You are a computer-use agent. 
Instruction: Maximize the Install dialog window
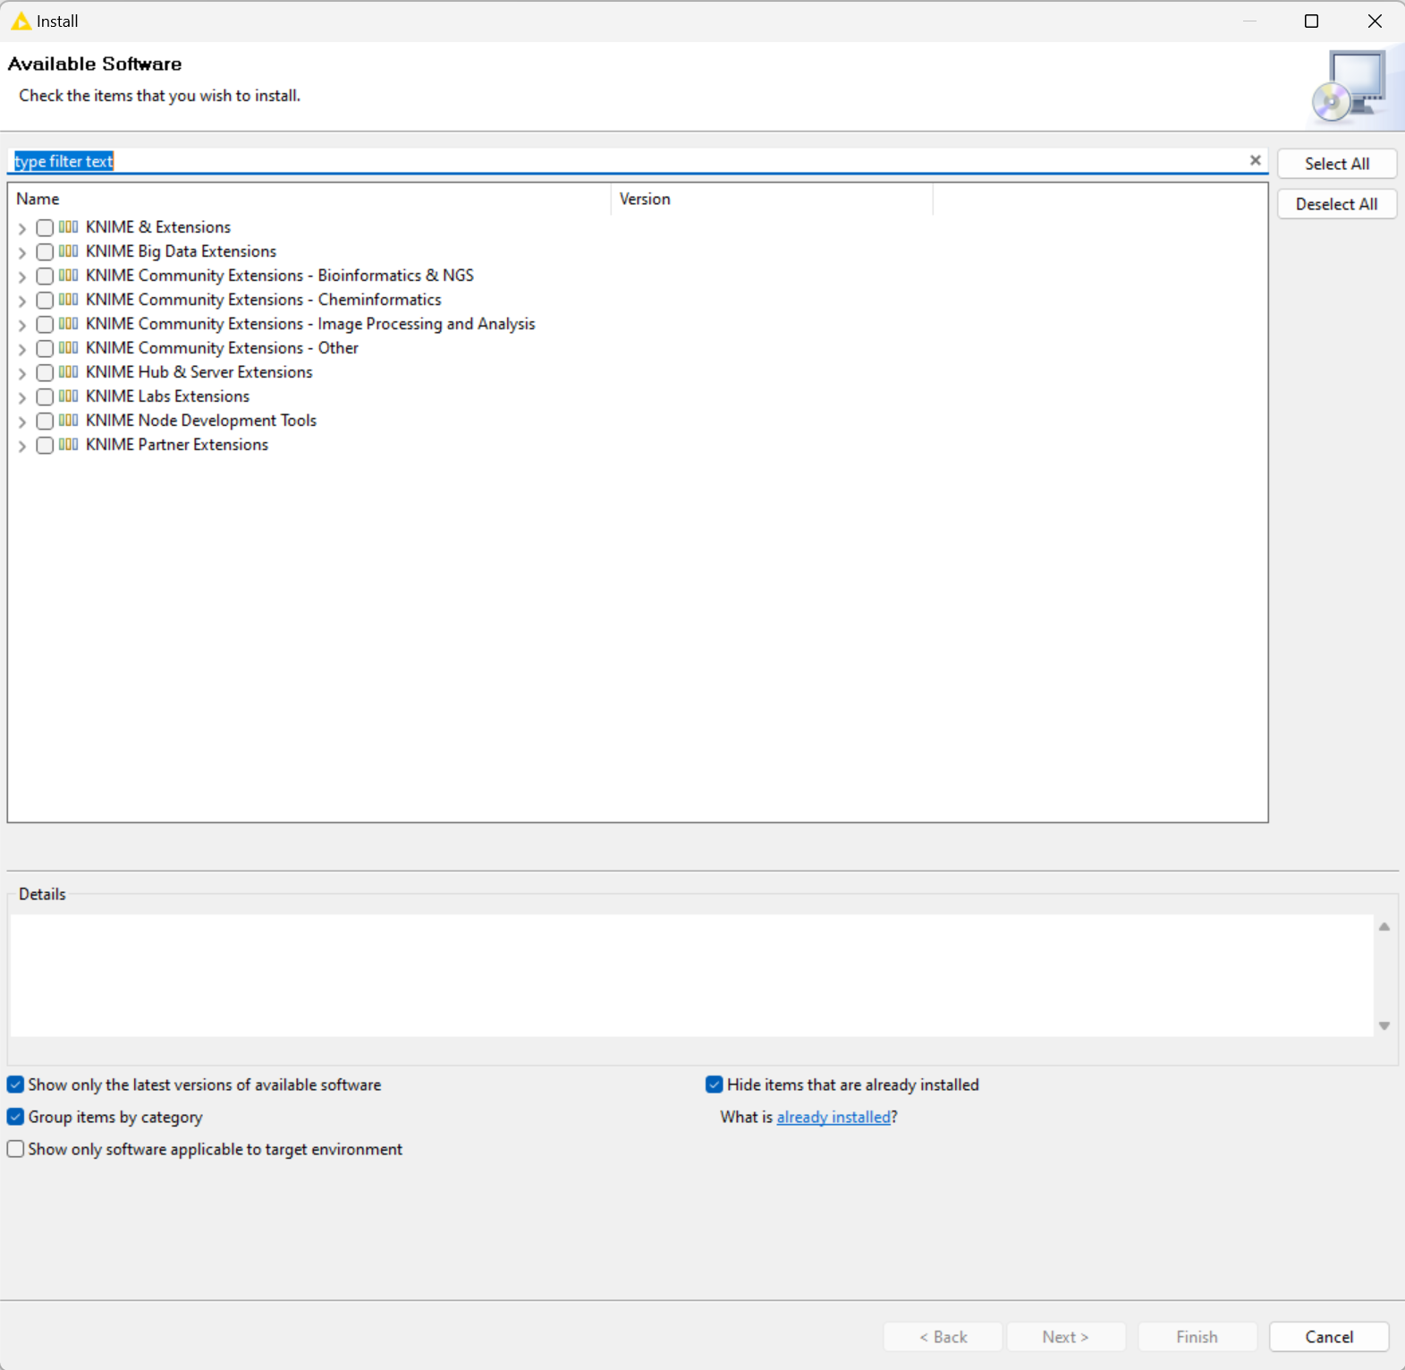[x=1311, y=21]
